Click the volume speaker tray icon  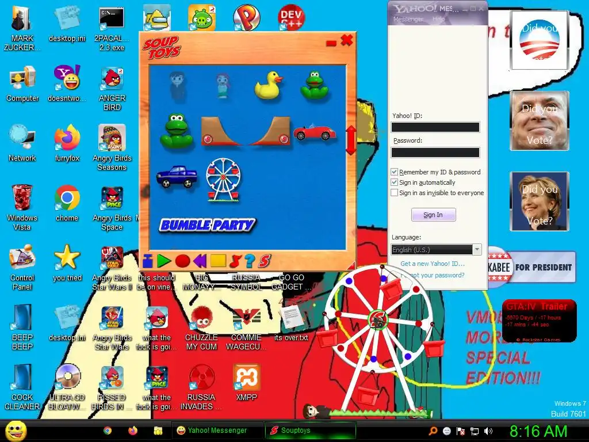tap(488, 431)
